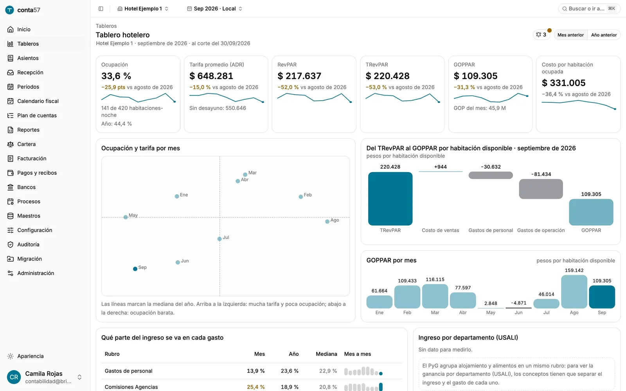Toggle the sidebar collapse icon

click(101, 9)
